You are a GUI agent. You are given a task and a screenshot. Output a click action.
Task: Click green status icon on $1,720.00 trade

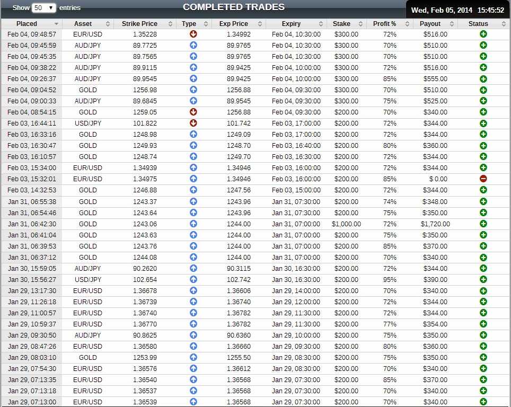[x=483, y=224]
